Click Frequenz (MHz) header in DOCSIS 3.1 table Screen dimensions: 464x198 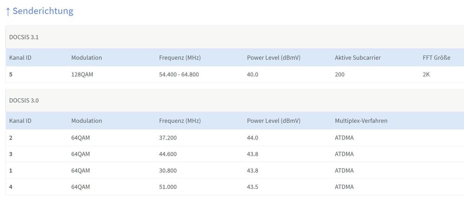click(x=180, y=57)
